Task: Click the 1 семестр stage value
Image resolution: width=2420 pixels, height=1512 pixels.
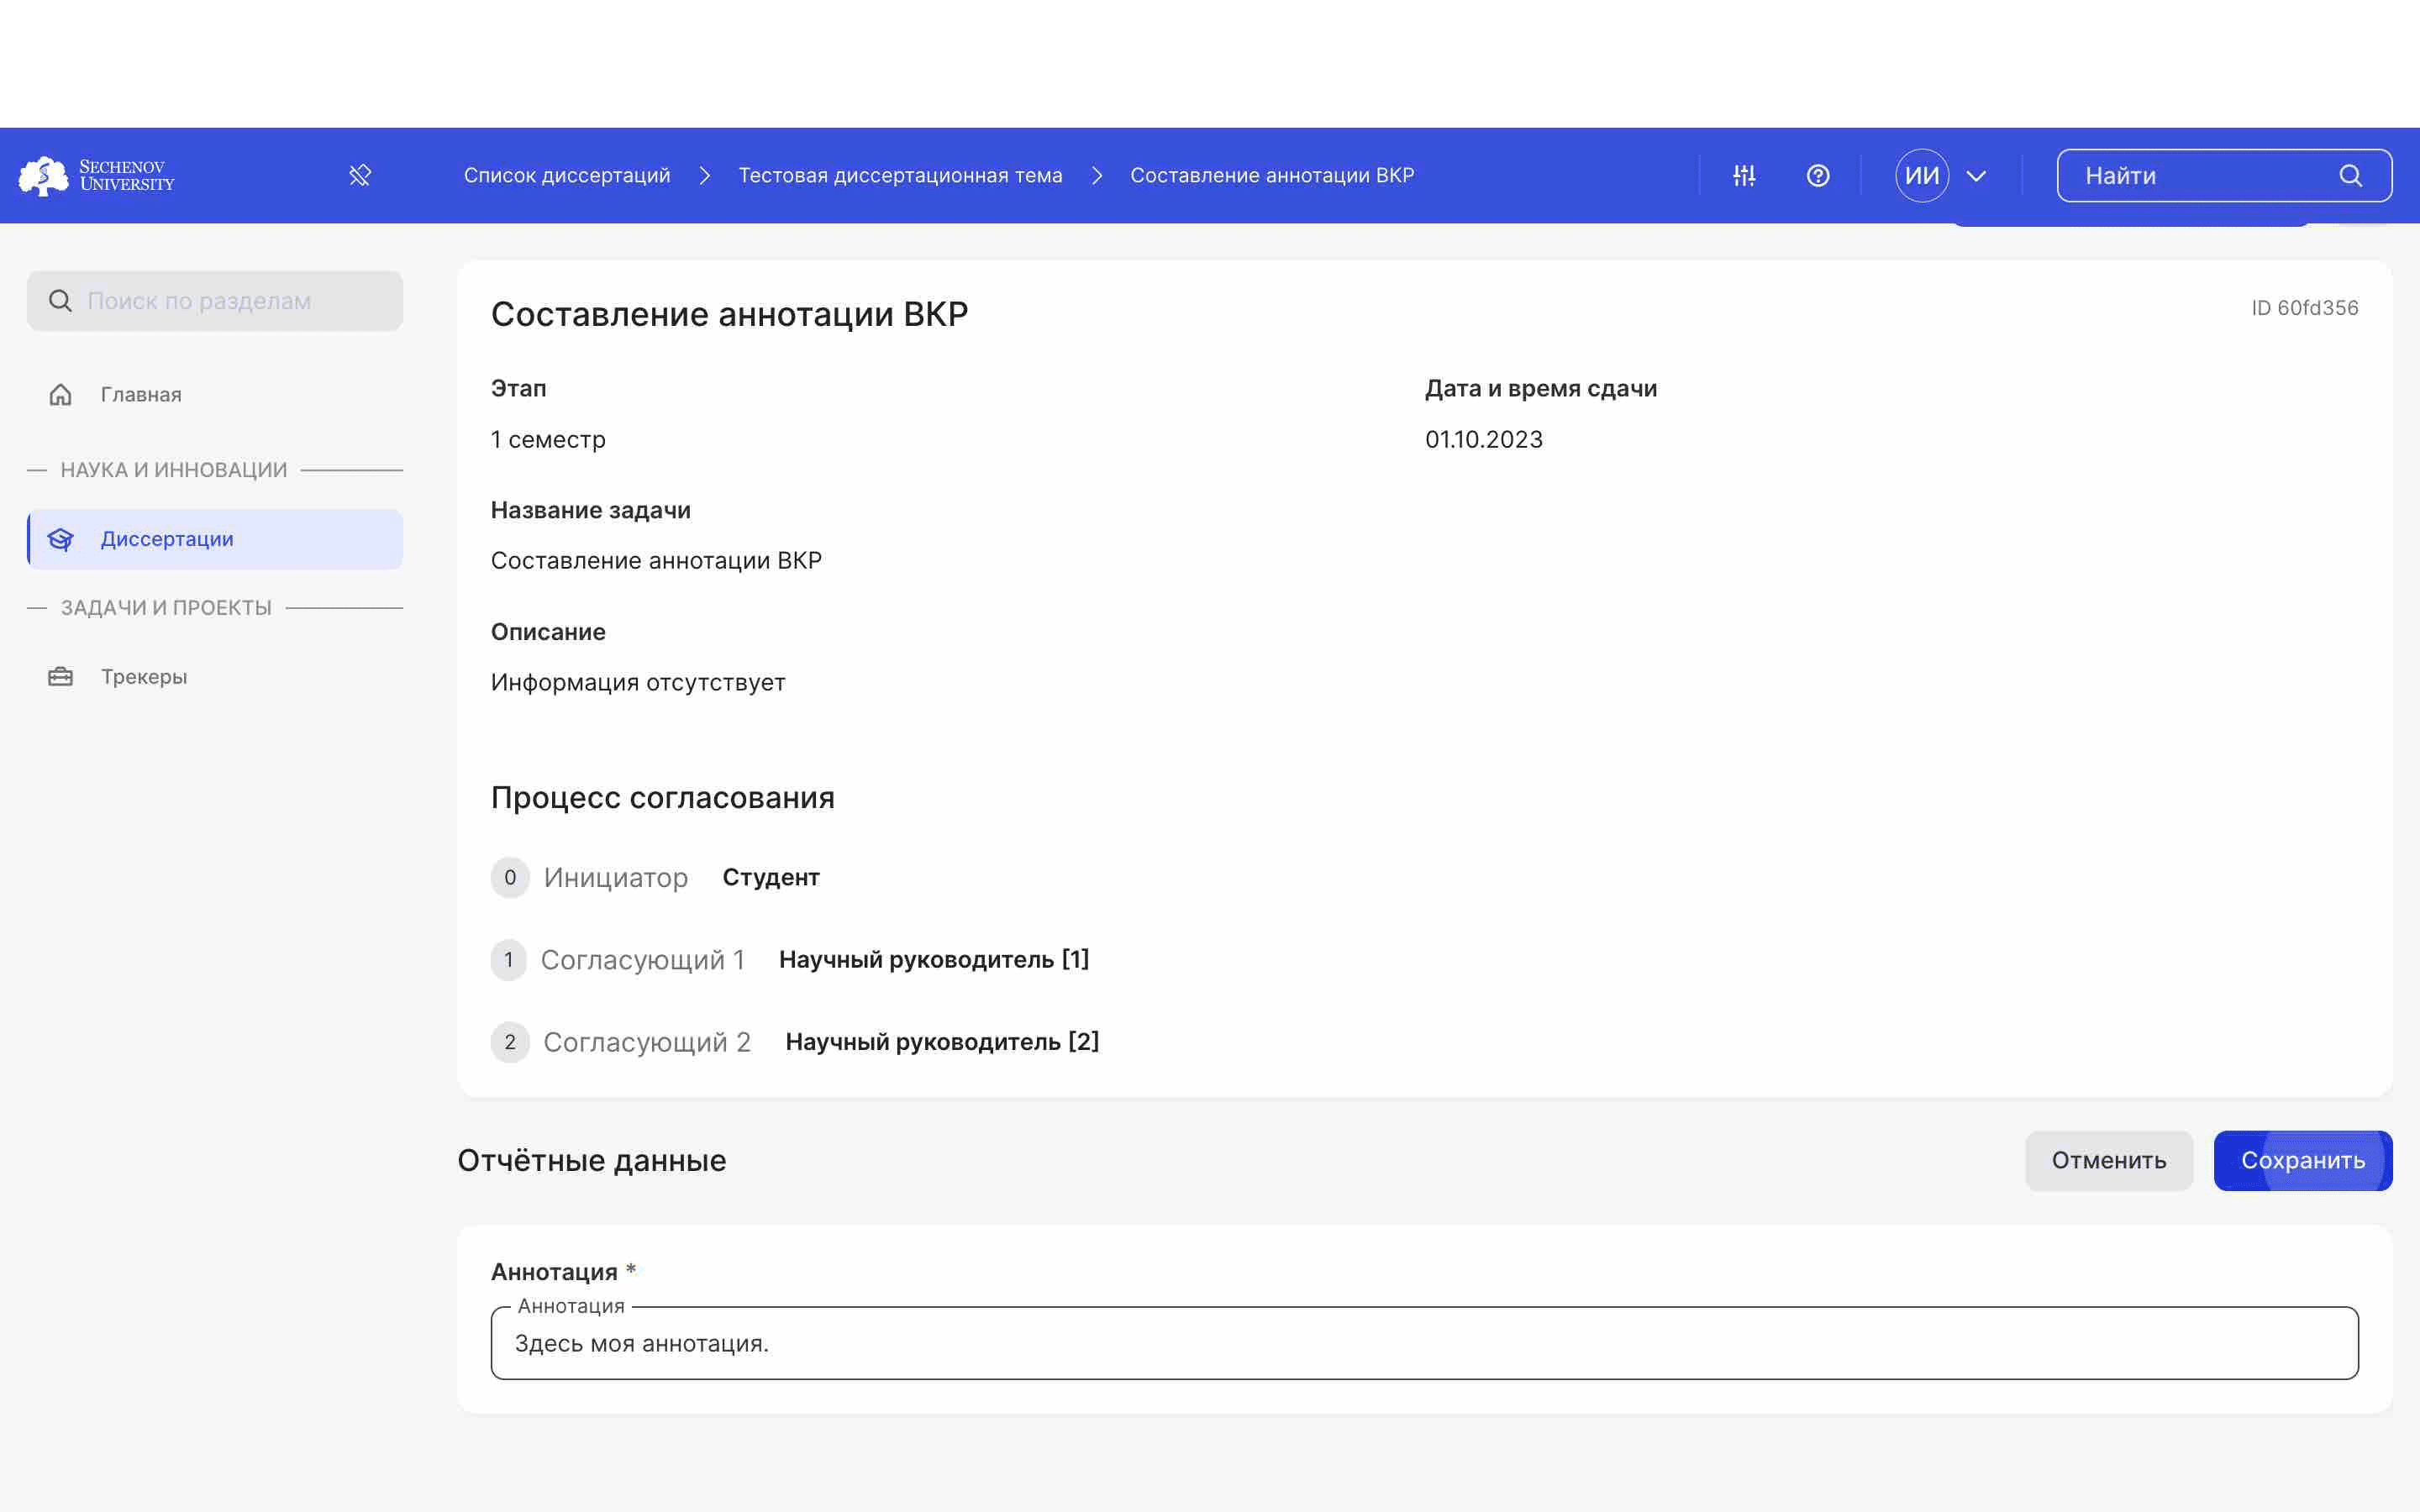Action: point(548,439)
